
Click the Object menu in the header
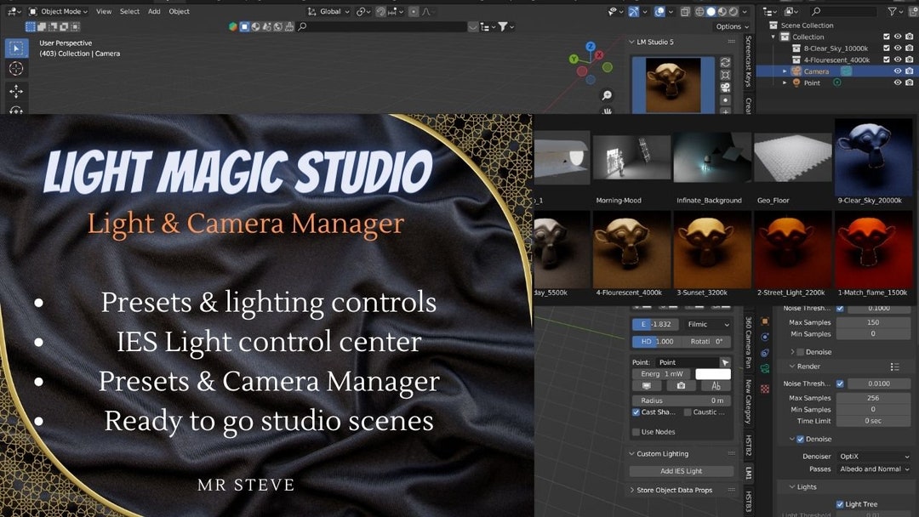point(180,11)
